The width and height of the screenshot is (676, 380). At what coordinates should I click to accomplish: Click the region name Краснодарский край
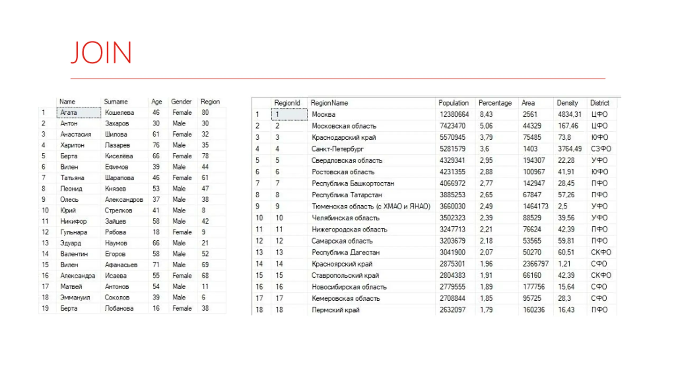(x=344, y=137)
